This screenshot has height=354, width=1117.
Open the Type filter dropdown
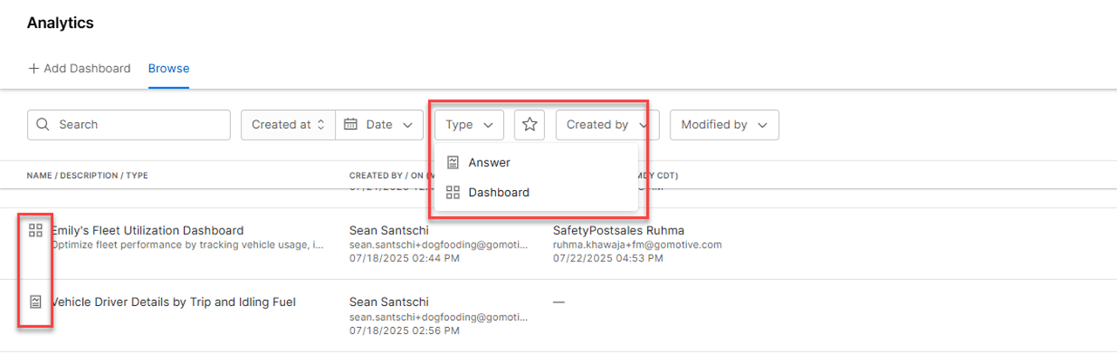(469, 125)
